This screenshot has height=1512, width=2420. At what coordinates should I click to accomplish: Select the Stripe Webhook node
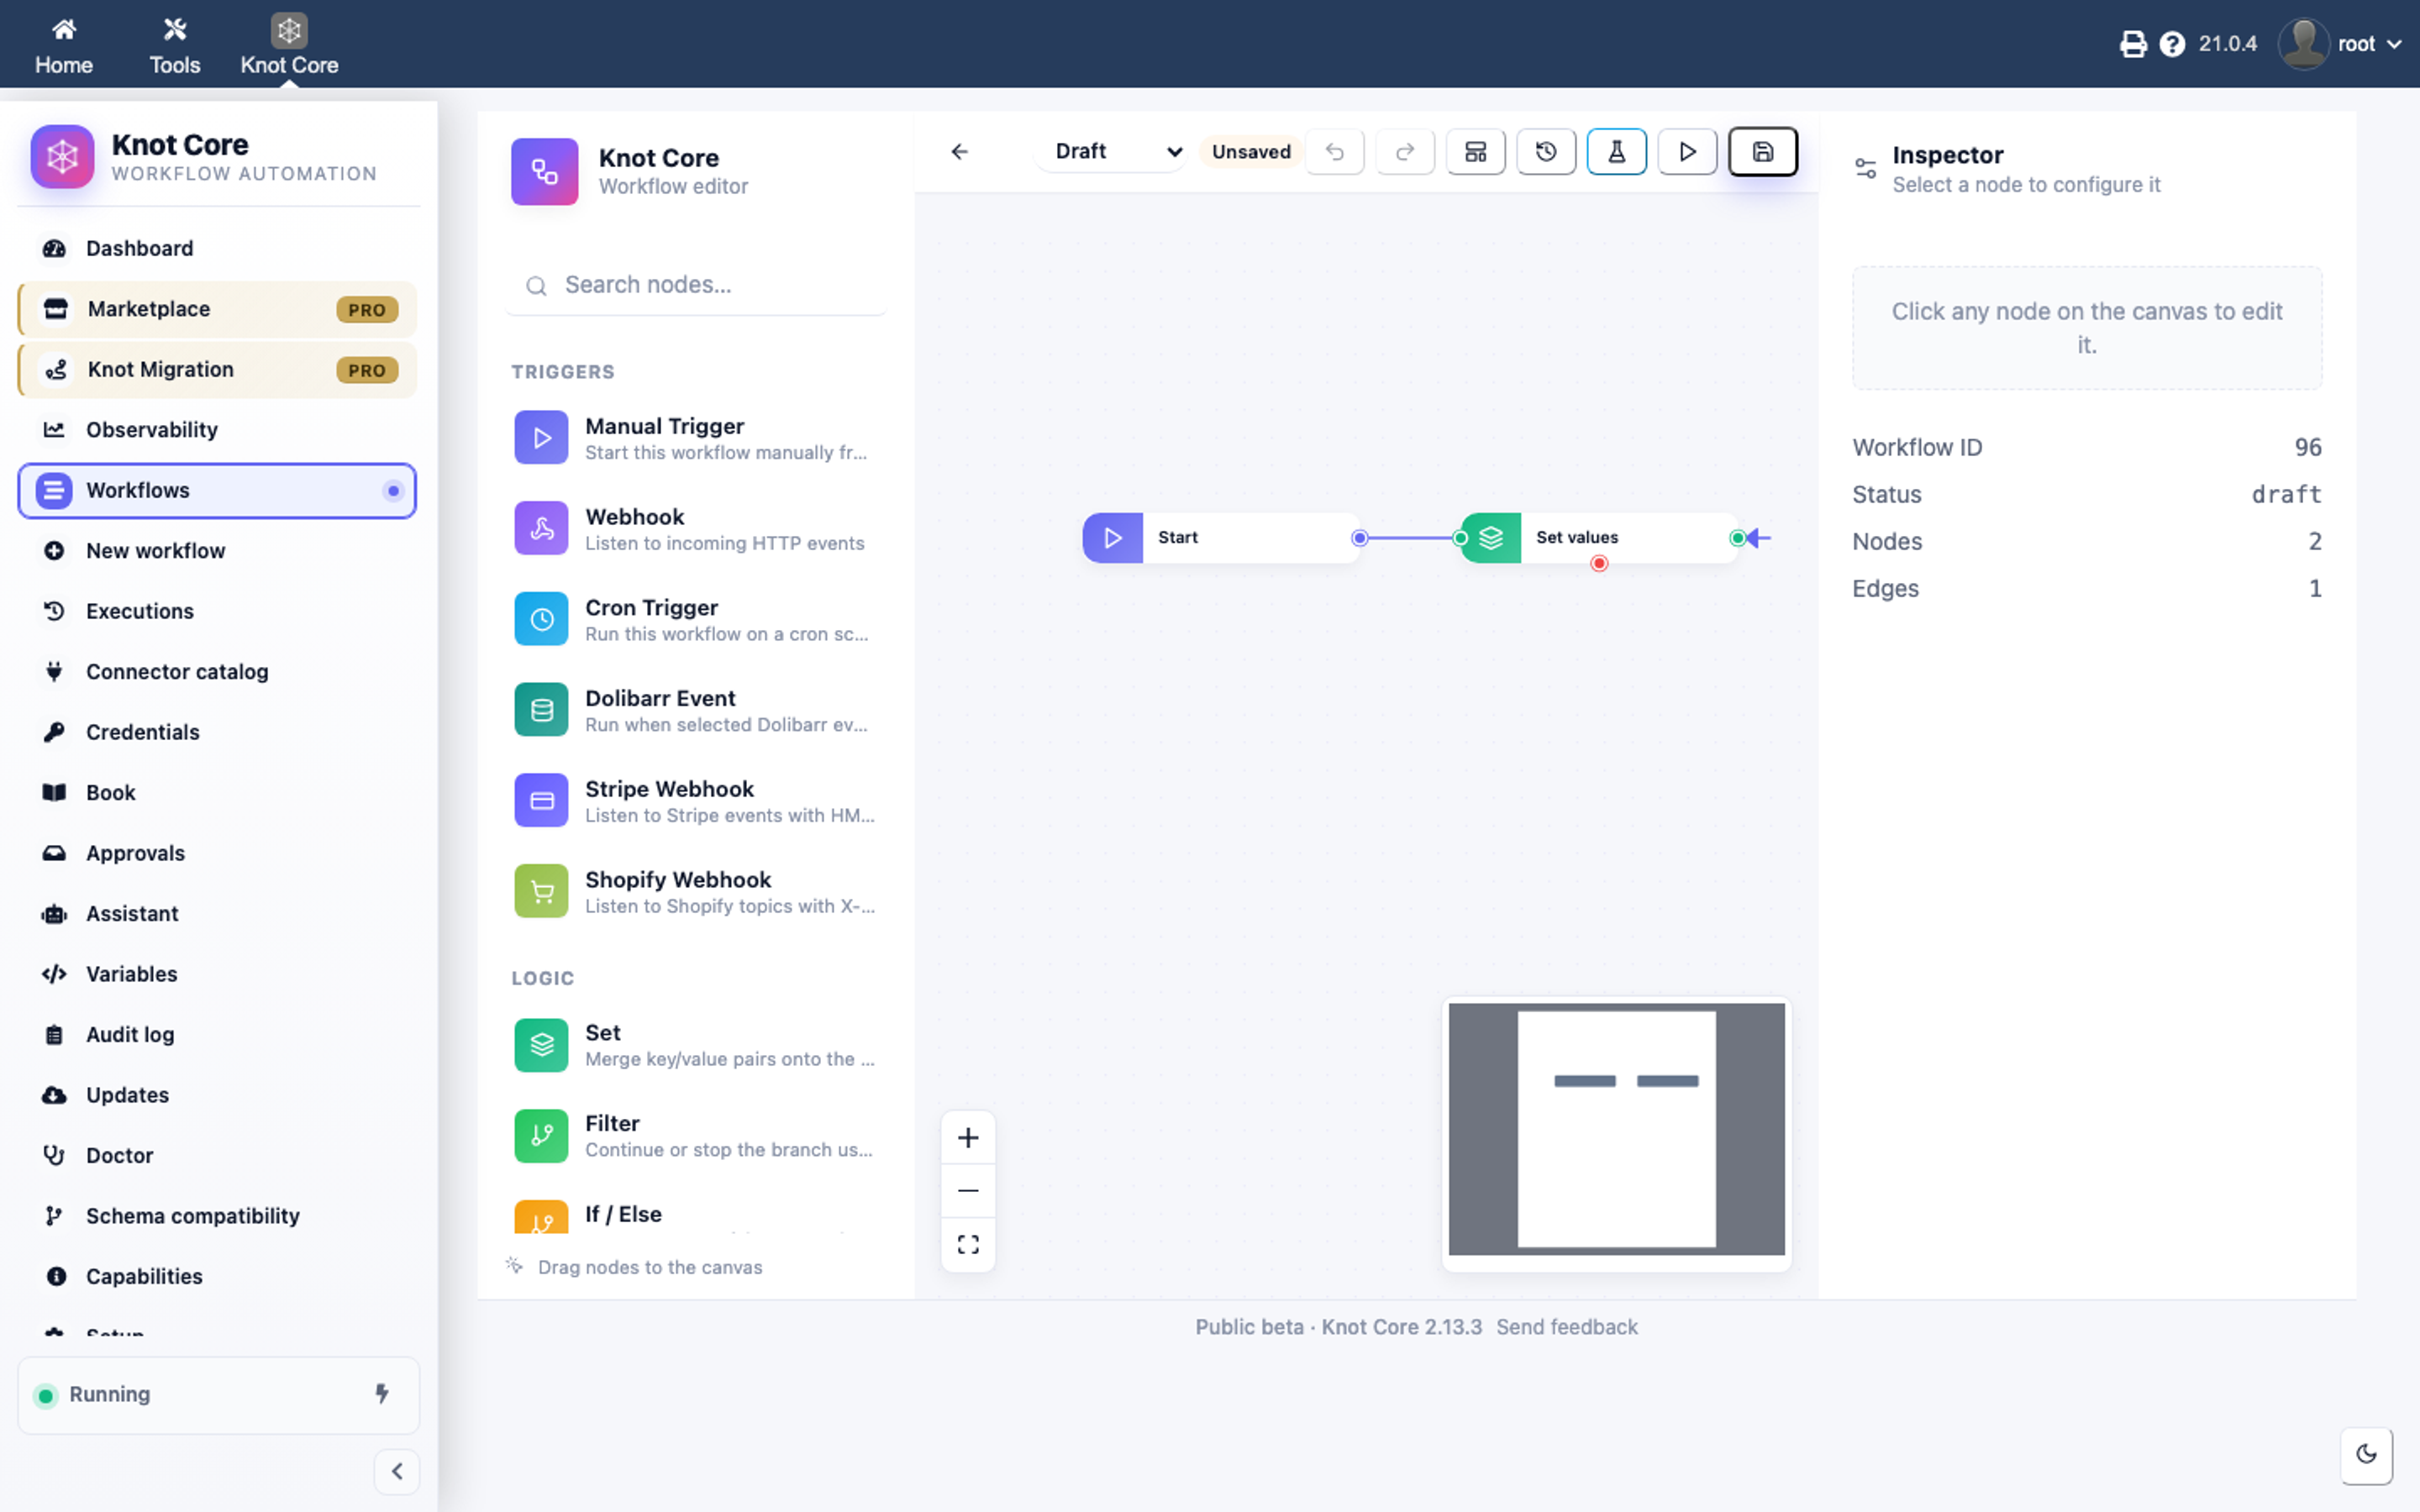696,801
